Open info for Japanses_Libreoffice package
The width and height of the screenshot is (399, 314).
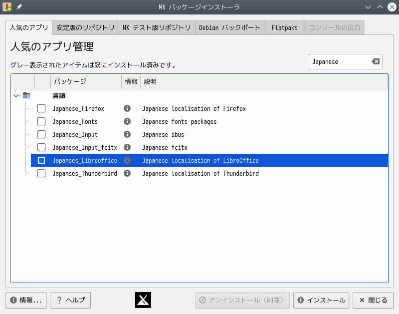tap(127, 160)
